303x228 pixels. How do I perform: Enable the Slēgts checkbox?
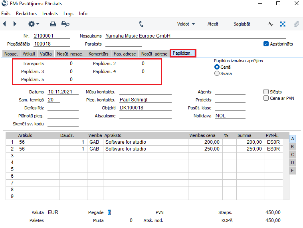[x=266, y=92]
